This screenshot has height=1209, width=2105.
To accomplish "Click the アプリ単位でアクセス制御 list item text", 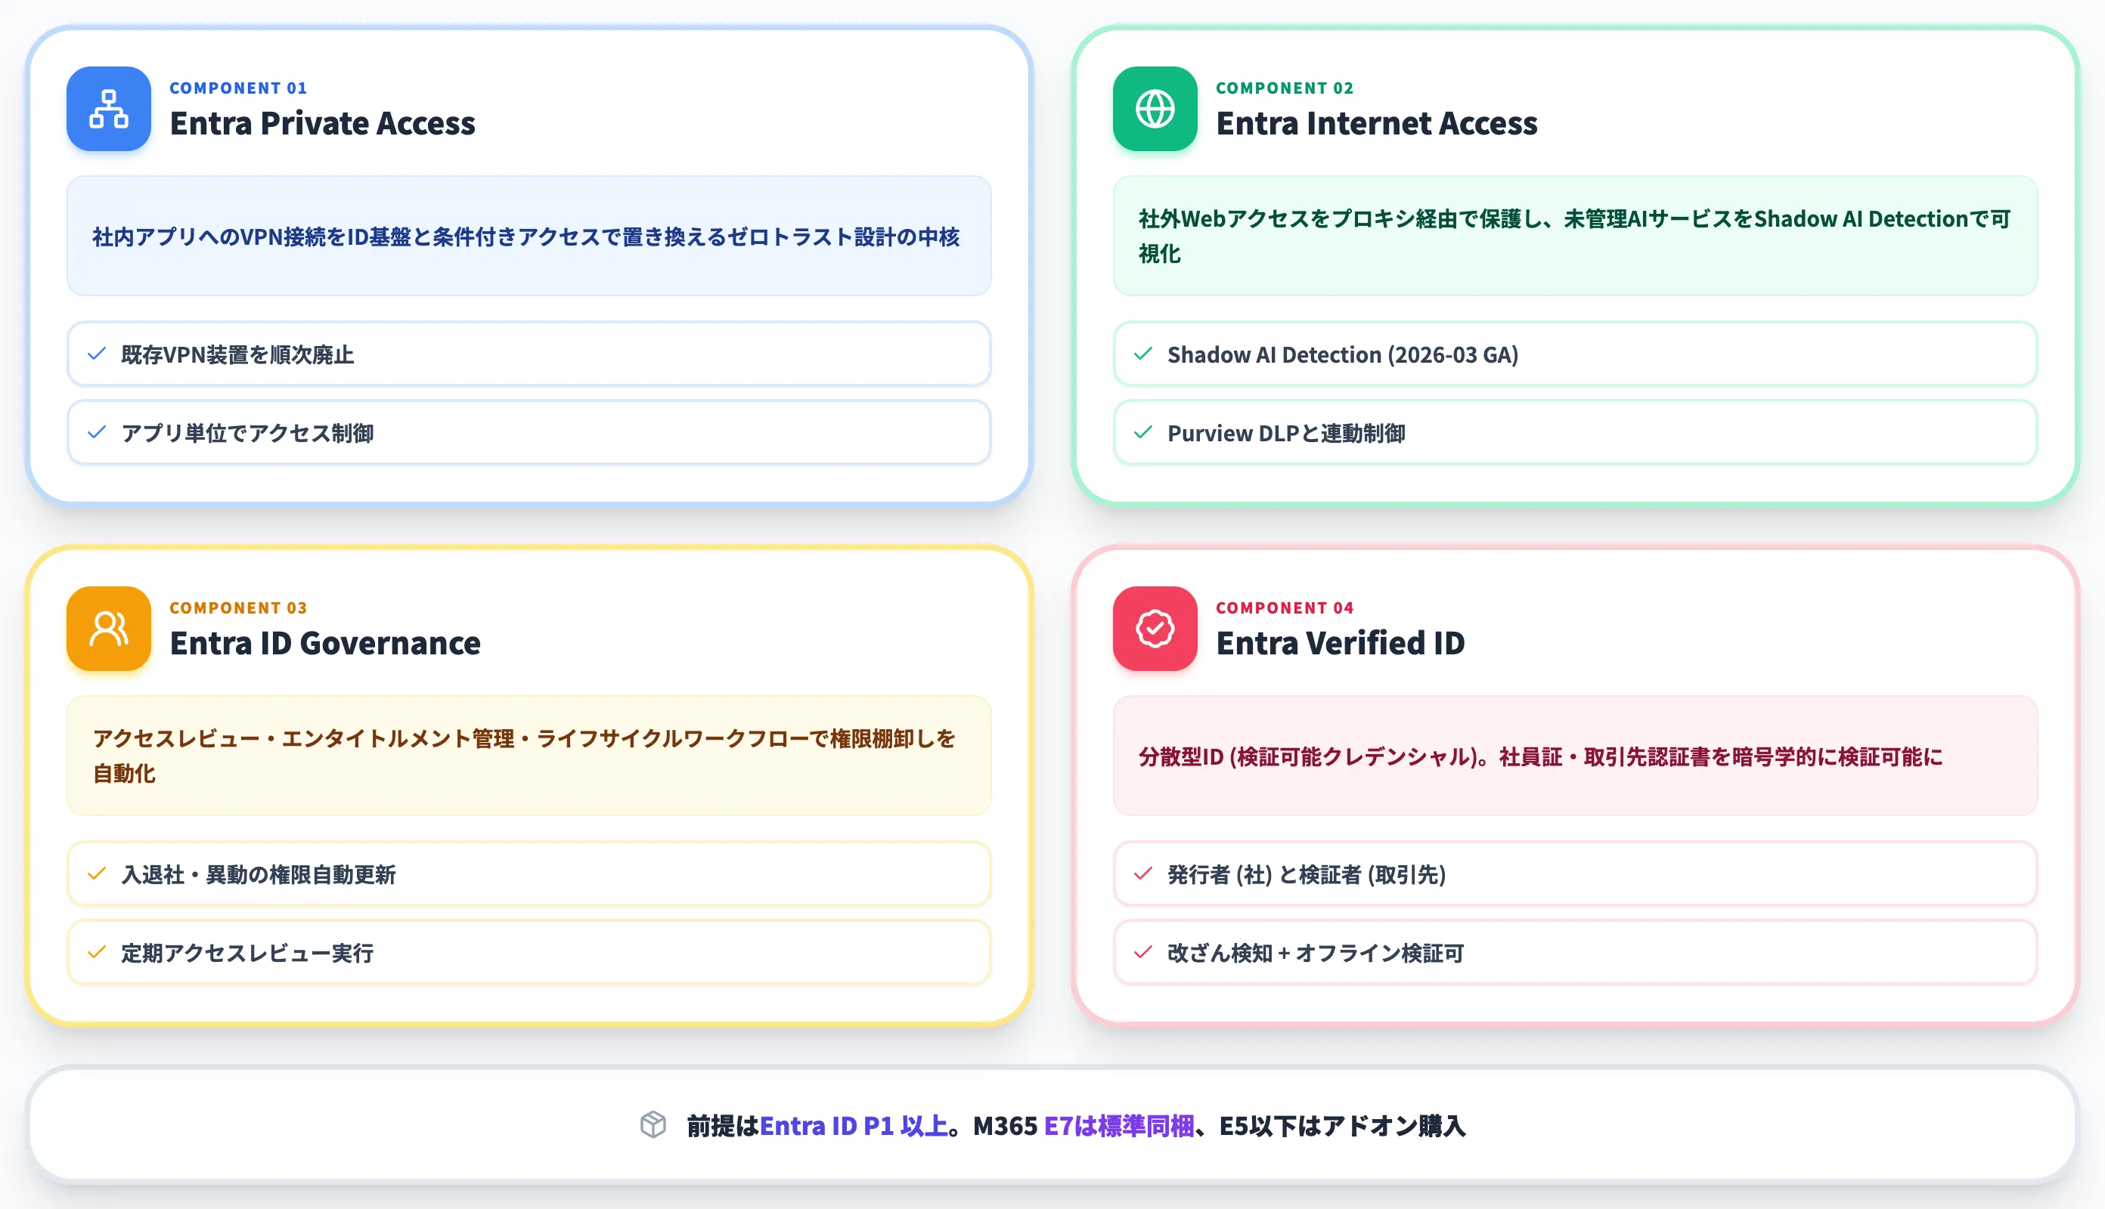I will click(x=247, y=434).
